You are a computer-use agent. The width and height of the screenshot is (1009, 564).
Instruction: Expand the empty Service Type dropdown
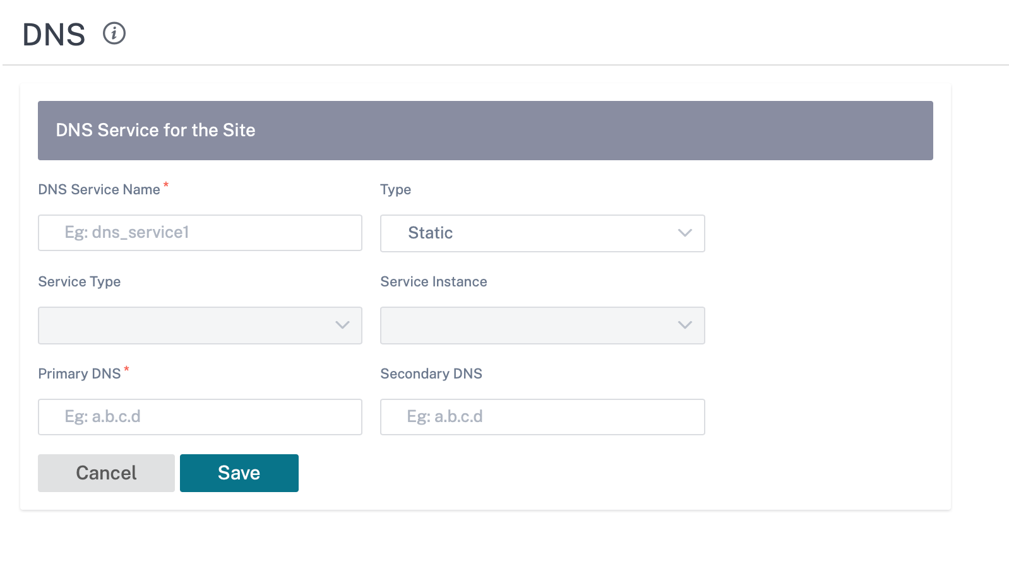[x=200, y=326]
